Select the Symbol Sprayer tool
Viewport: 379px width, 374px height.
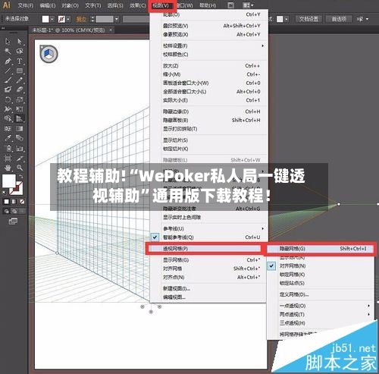coord(8,148)
